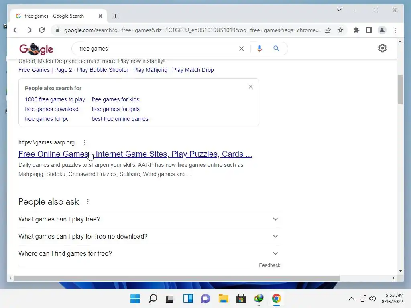Expand What games can I play free
Viewport: 411px width, 308px height.
pos(149,219)
